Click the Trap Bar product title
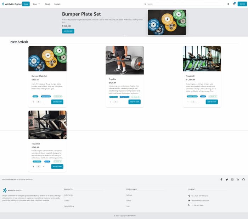Viewport: 248px width, 219px height. click(x=112, y=79)
